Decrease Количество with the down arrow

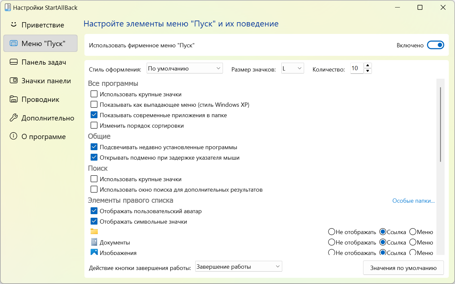click(368, 71)
